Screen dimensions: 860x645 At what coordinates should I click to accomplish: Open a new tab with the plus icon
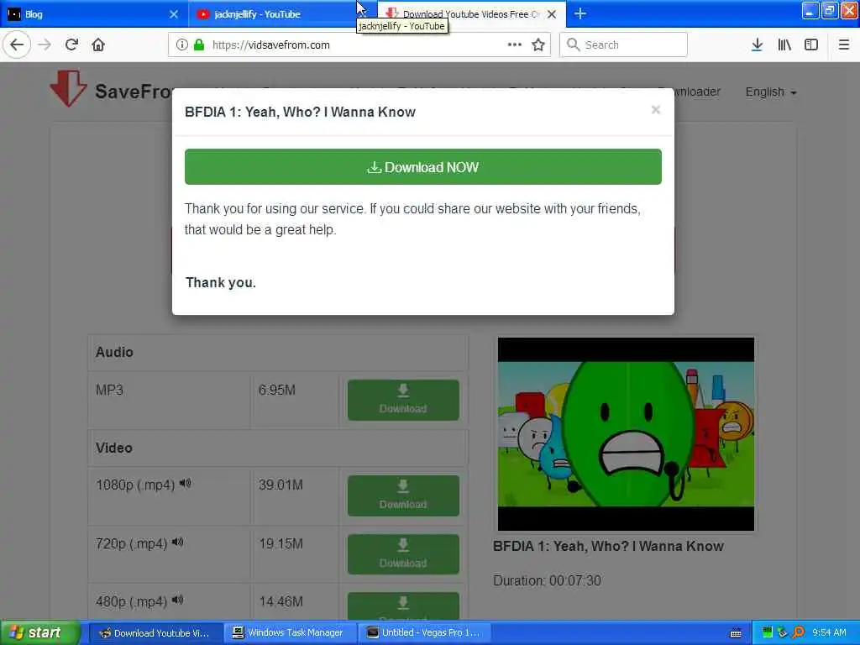579,13
